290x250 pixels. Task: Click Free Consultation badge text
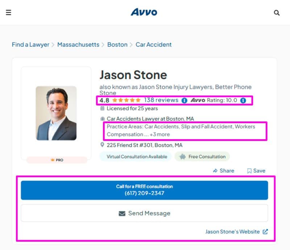point(207,157)
